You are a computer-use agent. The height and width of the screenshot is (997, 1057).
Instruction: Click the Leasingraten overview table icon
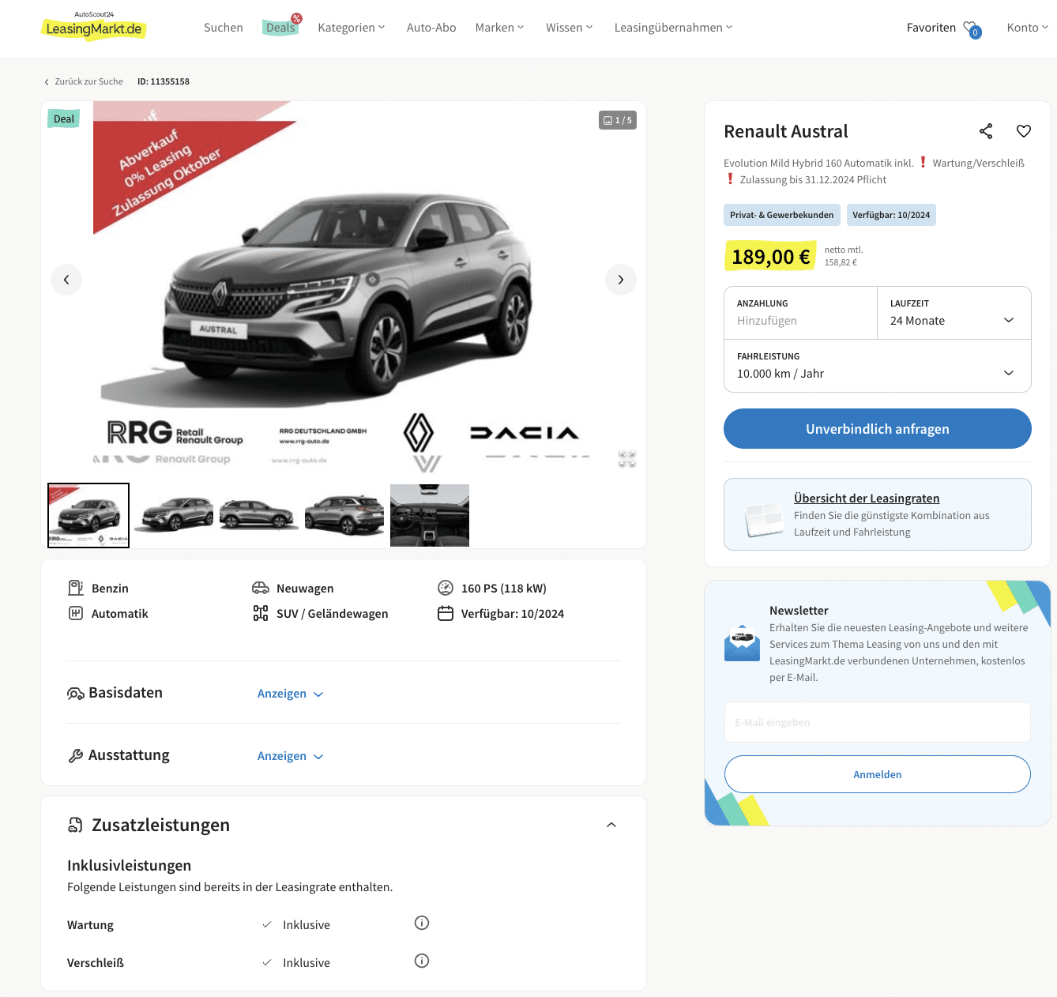764,520
